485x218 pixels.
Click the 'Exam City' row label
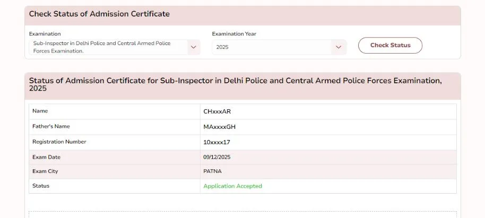coord(45,171)
